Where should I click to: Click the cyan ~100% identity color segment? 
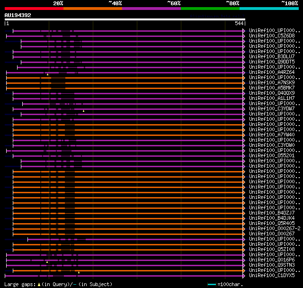tap(269, 9)
